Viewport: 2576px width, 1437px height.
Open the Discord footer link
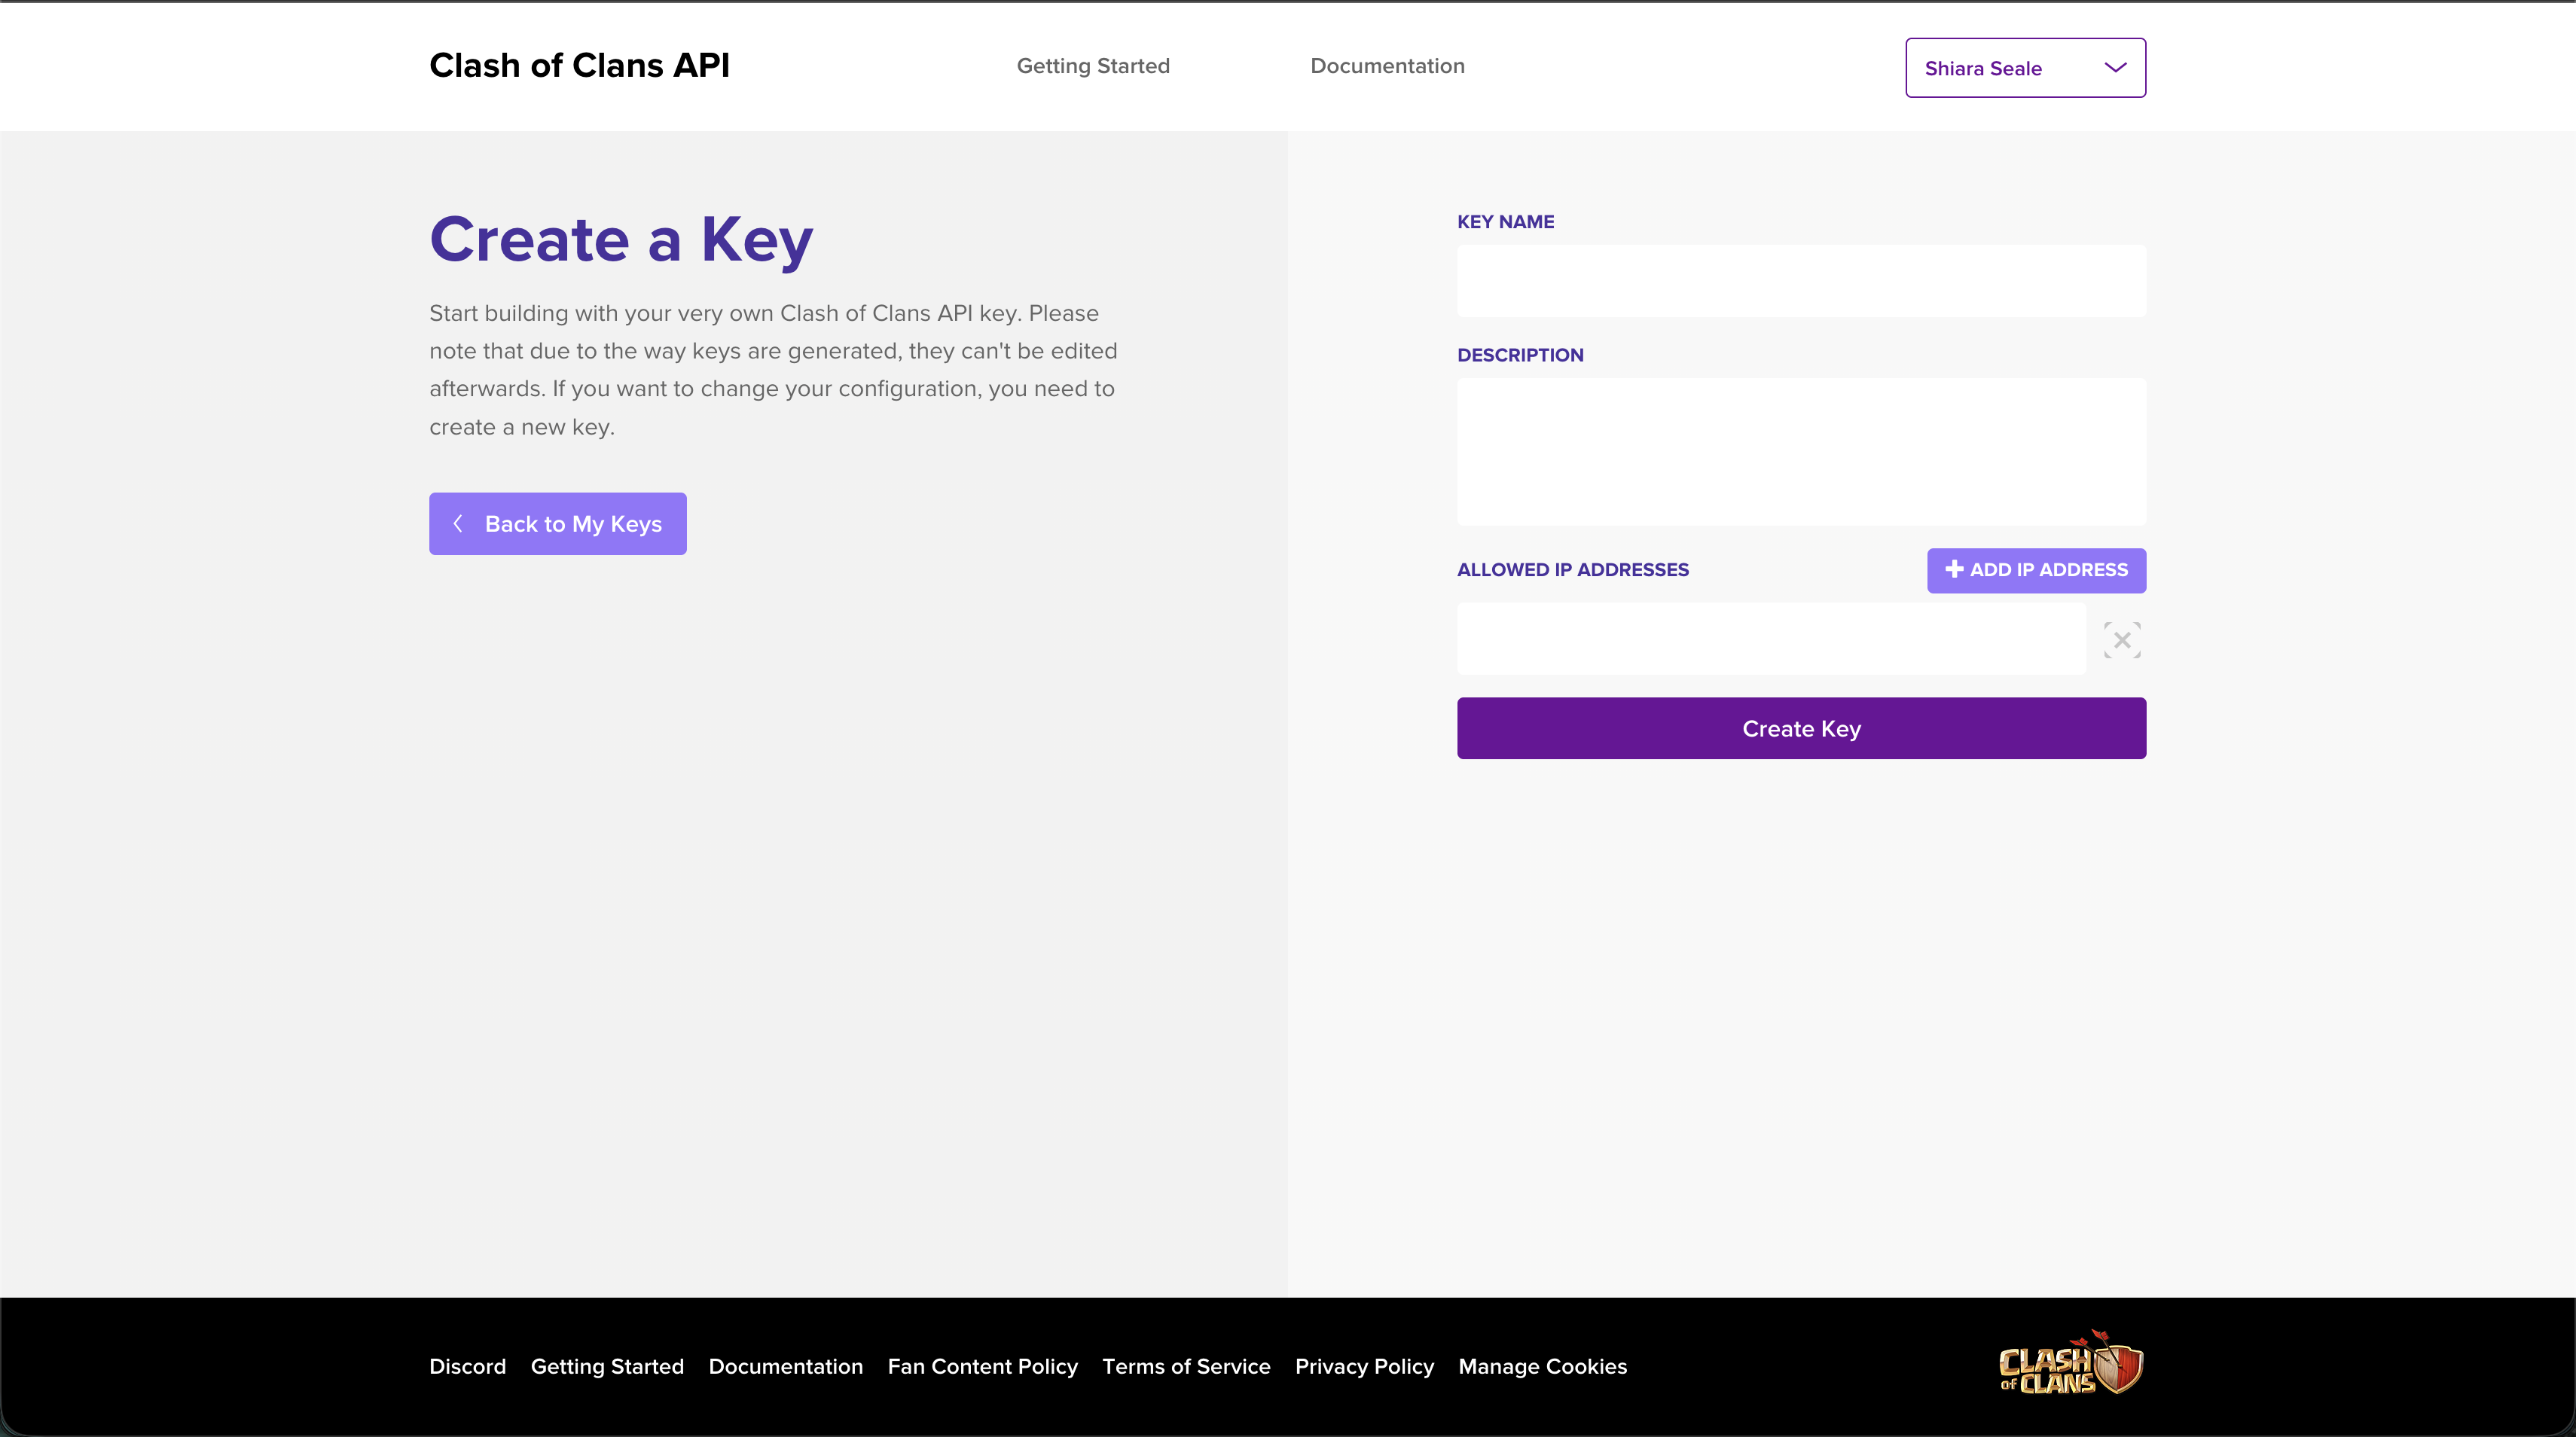[x=467, y=1367]
